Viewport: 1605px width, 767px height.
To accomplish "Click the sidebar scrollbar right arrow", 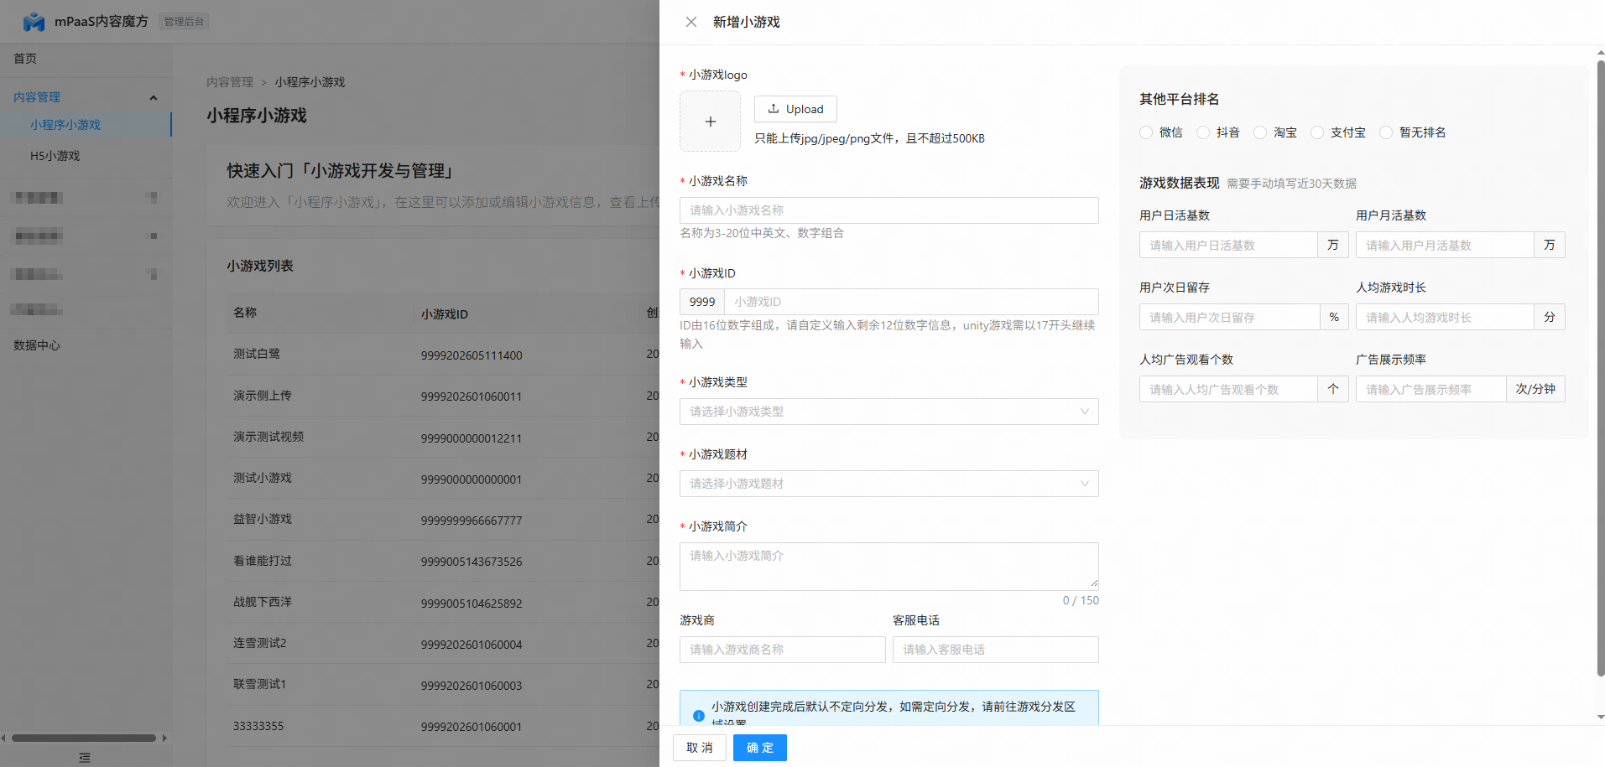I will pos(164,738).
